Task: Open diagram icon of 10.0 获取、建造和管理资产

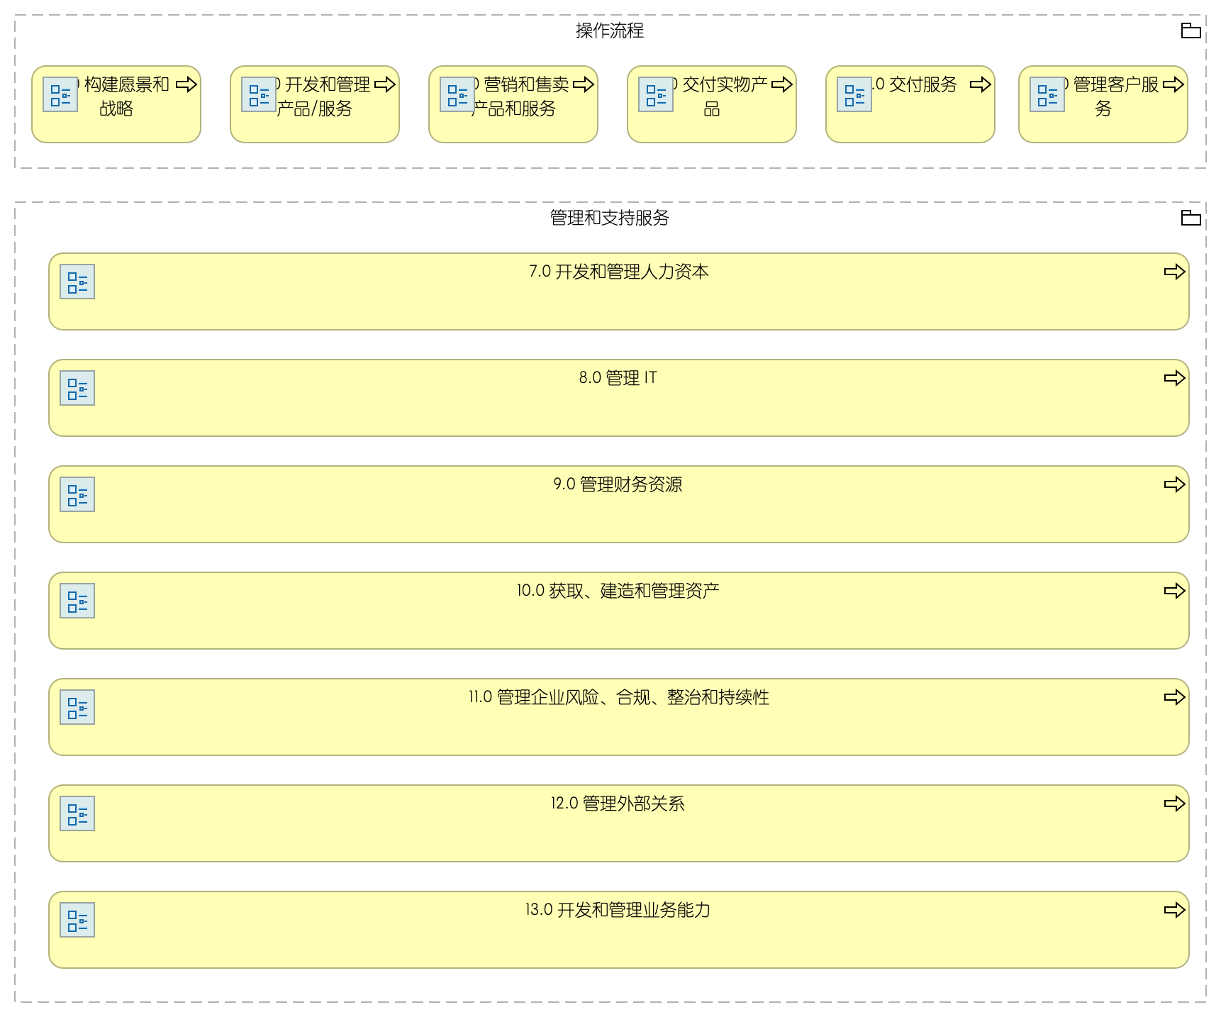Action: click(77, 601)
